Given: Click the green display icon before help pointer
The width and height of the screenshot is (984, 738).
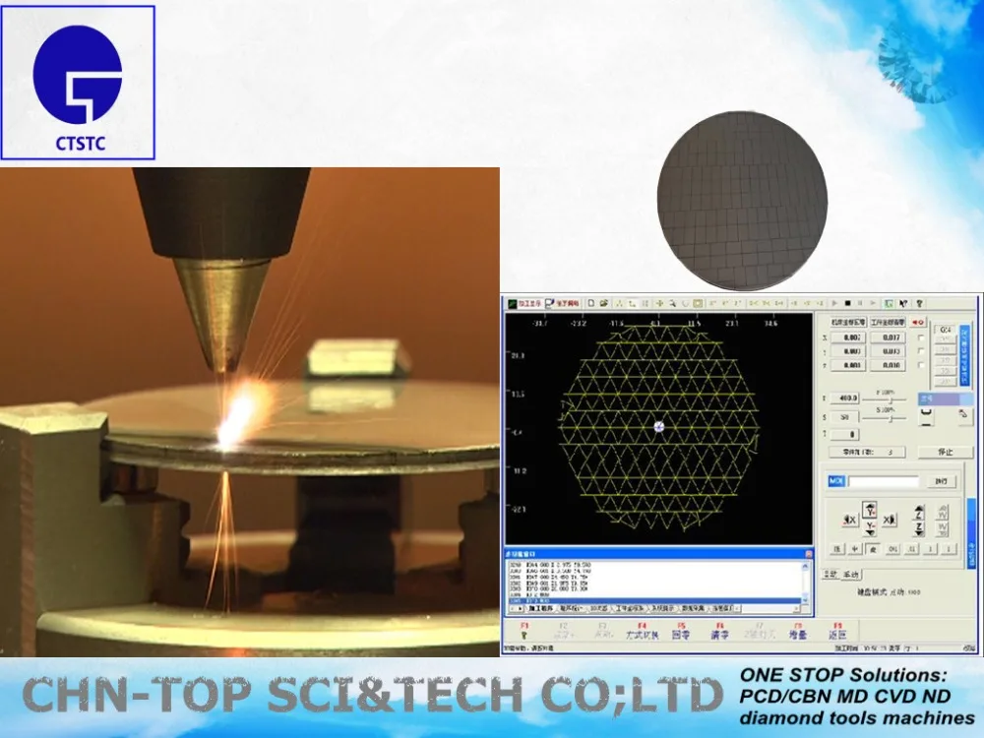Looking at the screenshot, I should (x=889, y=303).
